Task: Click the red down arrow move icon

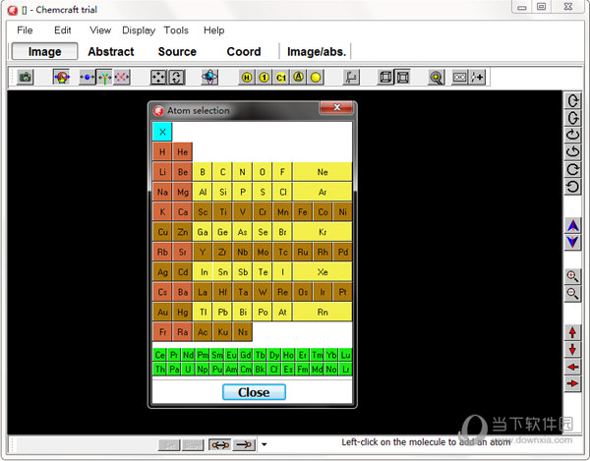Action: tap(572, 350)
